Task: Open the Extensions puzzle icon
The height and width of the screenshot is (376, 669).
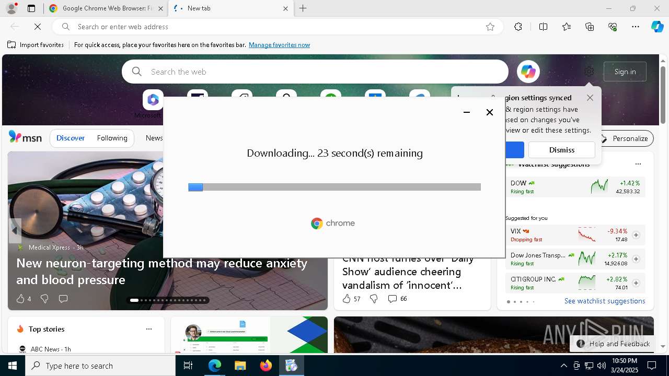Action: [x=518, y=27]
